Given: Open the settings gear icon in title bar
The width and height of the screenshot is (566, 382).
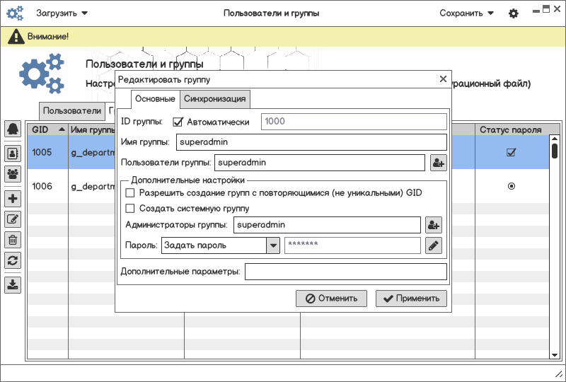Looking at the screenshot, I should pos(514,13).
